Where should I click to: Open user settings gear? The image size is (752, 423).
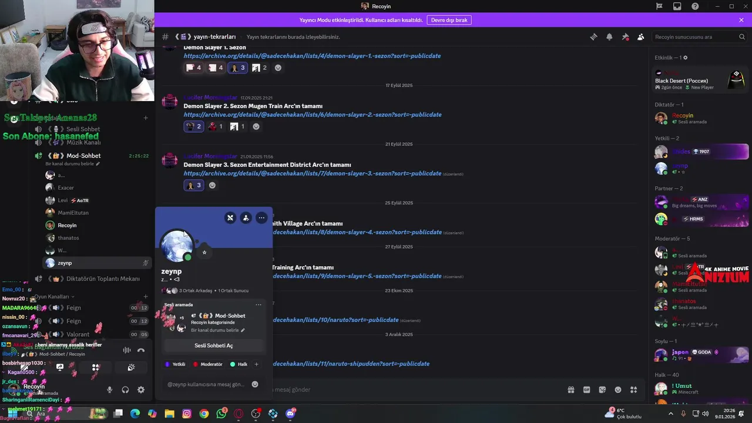pyautogui.click(x=141, y=390)
